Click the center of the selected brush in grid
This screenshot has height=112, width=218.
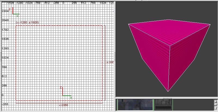59,63
